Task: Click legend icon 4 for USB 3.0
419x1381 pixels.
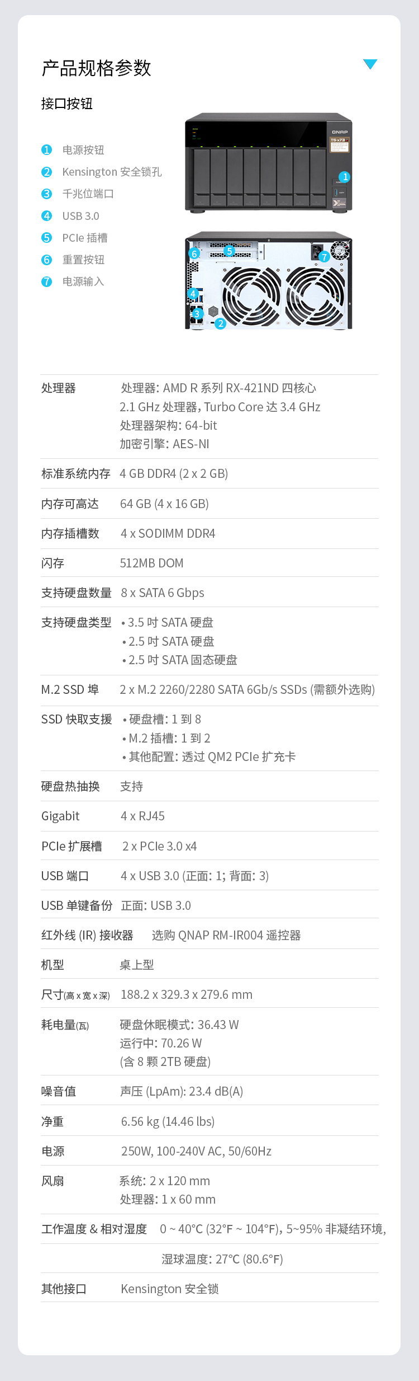Action: 46,216
